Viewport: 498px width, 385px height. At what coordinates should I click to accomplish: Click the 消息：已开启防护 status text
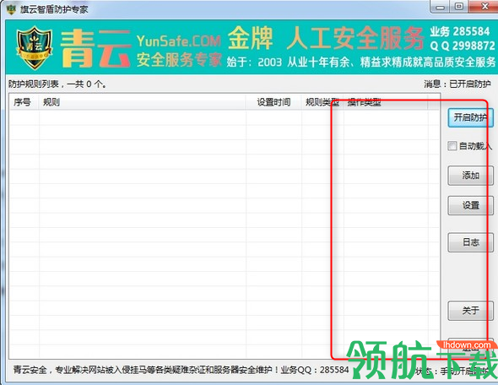(x=457, y=84)
